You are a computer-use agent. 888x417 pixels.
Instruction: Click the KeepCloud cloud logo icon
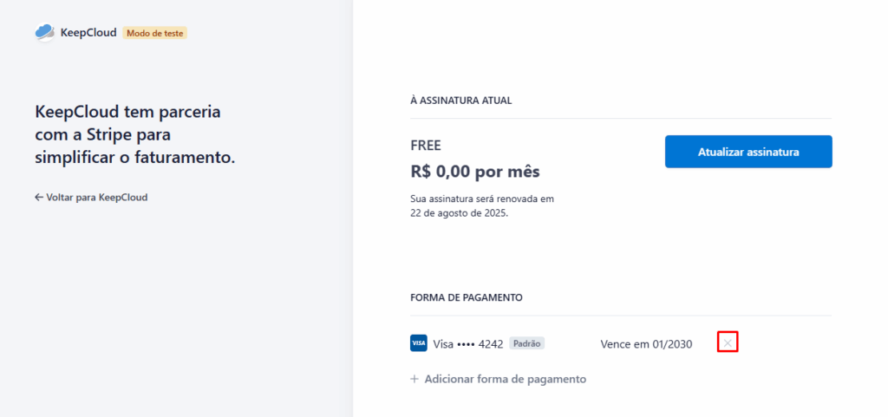click(x=45, y=32)
